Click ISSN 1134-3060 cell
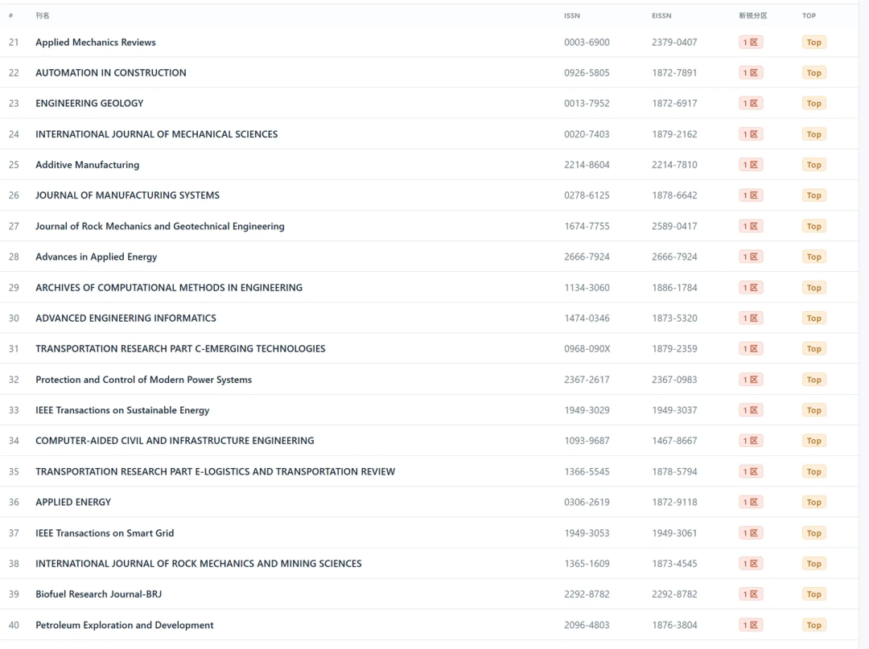This screenshot has width=869, height=649. click(587, 287)
